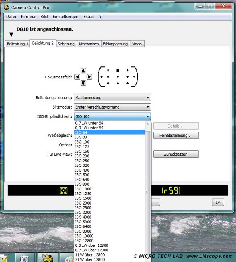This screenshot has width=236, height=262.
Task: Click the metering icon in LCD strip
Action: point(64,190)
